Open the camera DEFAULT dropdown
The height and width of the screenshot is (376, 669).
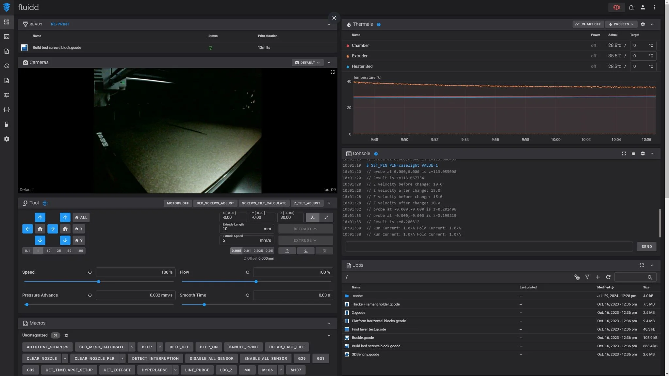[307, 63]
